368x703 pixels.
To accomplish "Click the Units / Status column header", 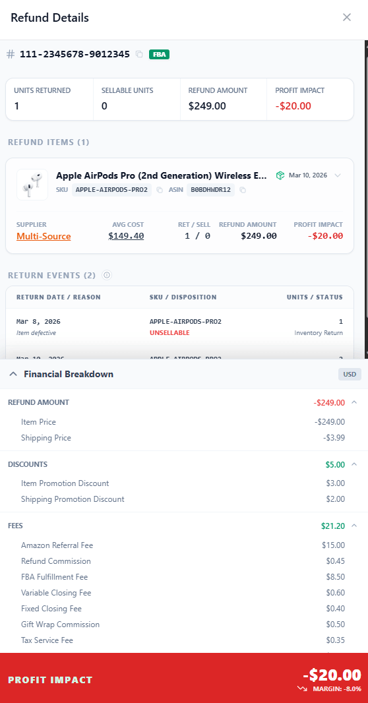I will pyautogui.click(x=315, y=297).
